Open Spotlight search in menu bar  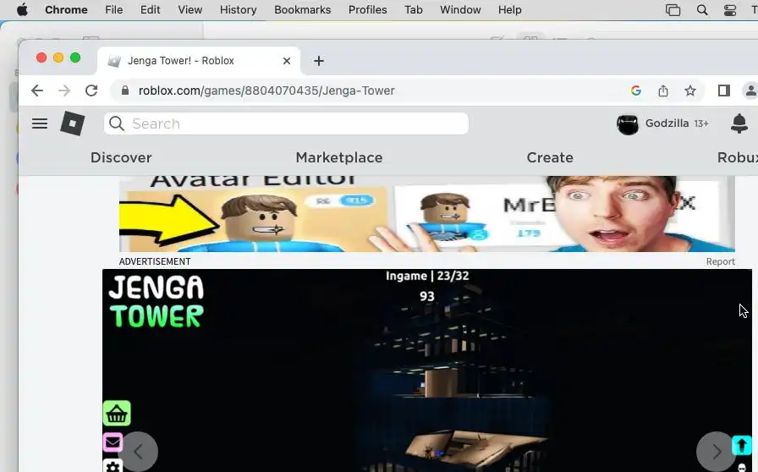click(x=702, y=9)
